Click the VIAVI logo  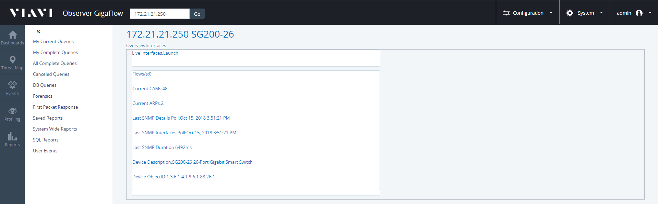point(31,13)
